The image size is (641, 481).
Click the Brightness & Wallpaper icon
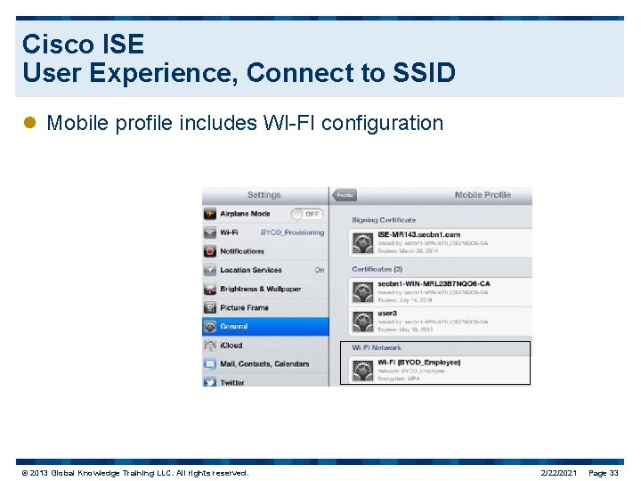pos(210,289)
